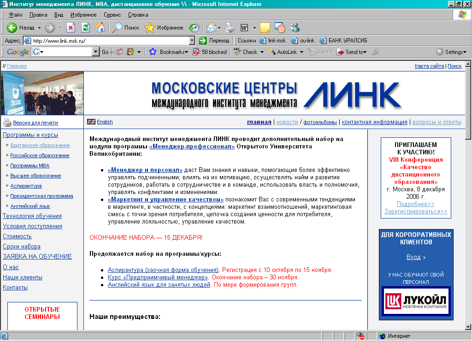This screenshot has width=472, height=342.
Task: Expand the spell Check dropdown
Action: coord(262,52)
